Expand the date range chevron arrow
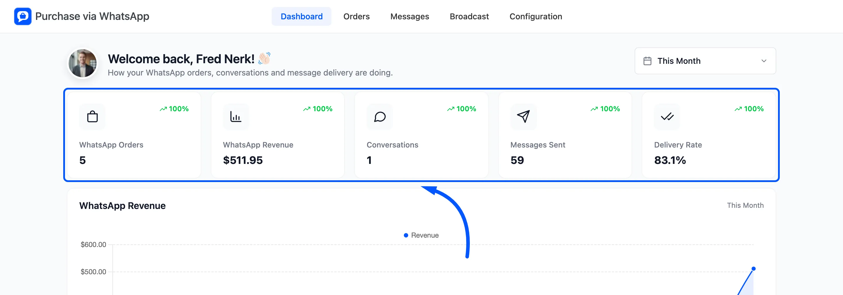The width and height of the screenshot is (843, 295). (x=763, y=61)
